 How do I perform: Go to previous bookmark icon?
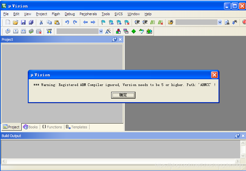111,22
